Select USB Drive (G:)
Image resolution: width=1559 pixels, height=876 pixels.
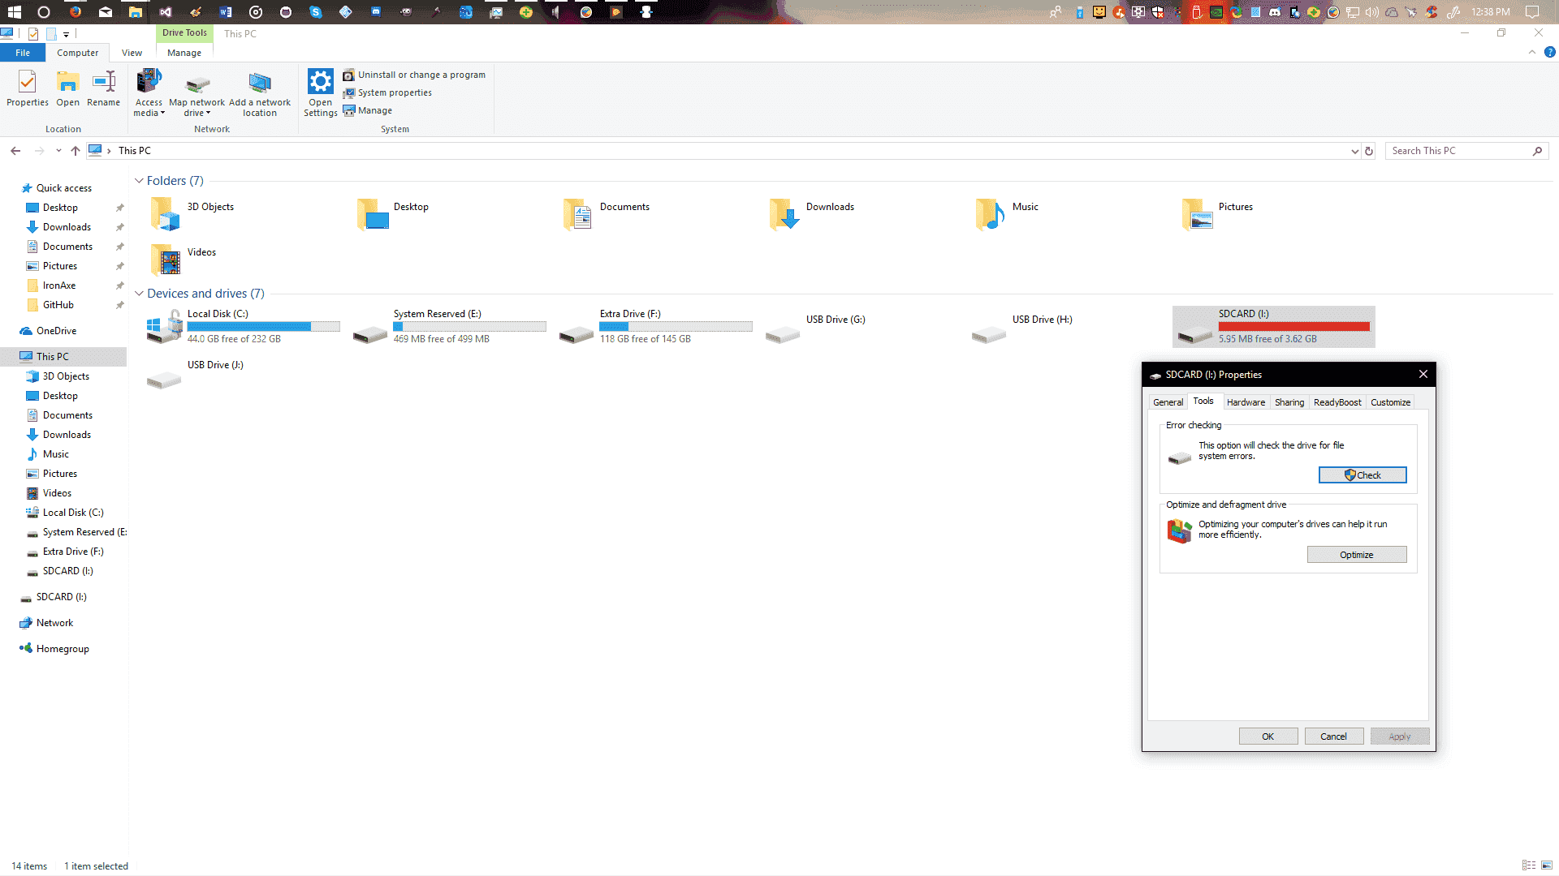[x=816, y=326]
